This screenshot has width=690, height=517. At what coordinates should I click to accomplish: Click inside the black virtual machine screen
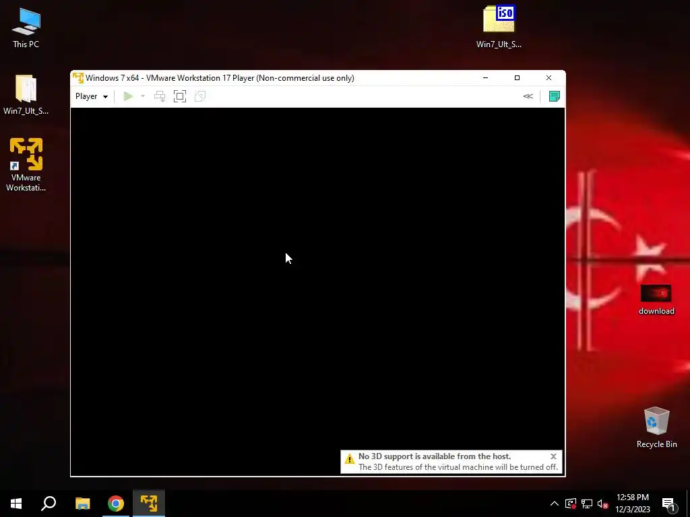317,291
